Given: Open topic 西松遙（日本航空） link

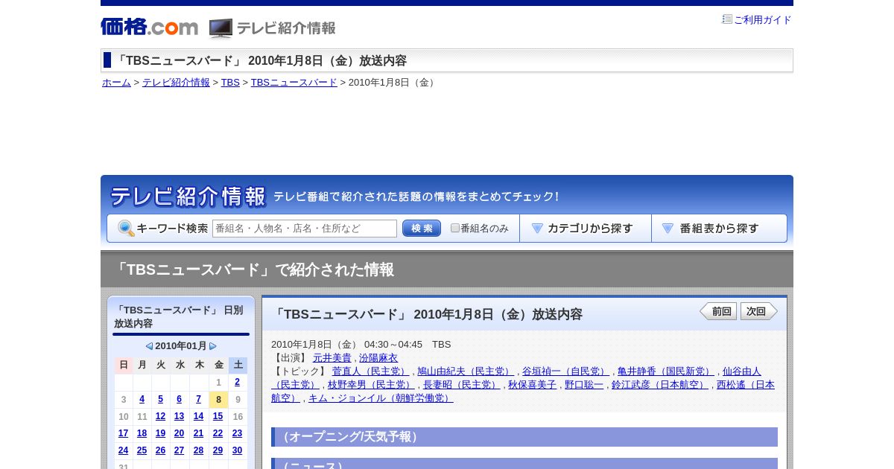Looking at the screenshot, I should (x=746, y=385).
